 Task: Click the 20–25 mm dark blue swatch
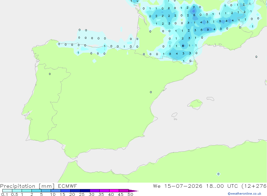pyautogui.click(x=75, y=191)
